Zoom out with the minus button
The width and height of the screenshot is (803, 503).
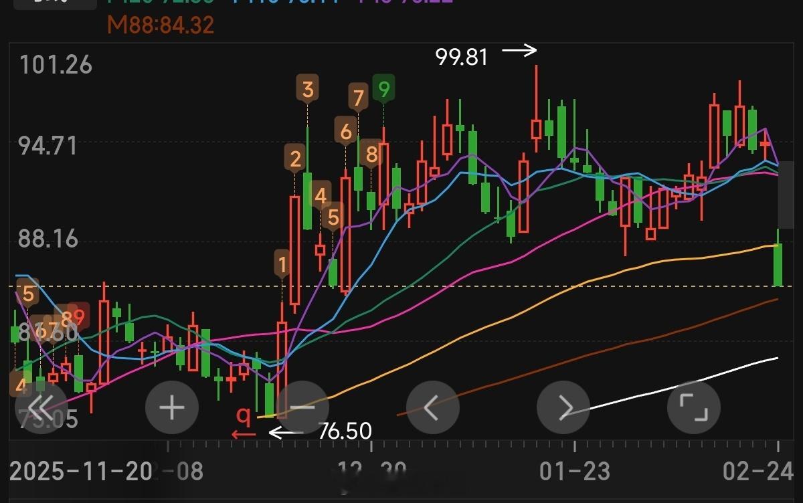pos(302,407)
